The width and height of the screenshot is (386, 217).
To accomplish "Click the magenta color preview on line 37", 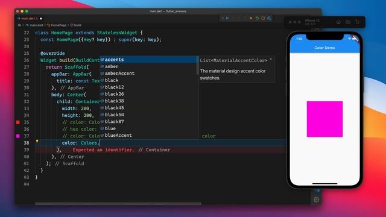I will click(17, 136).
